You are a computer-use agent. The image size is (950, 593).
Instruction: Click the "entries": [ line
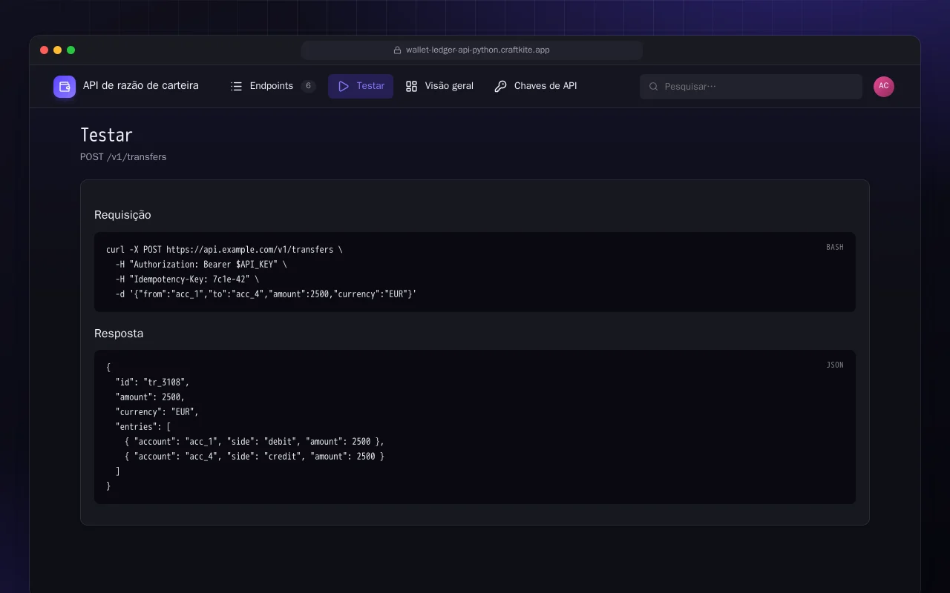[x=143, y=427]
